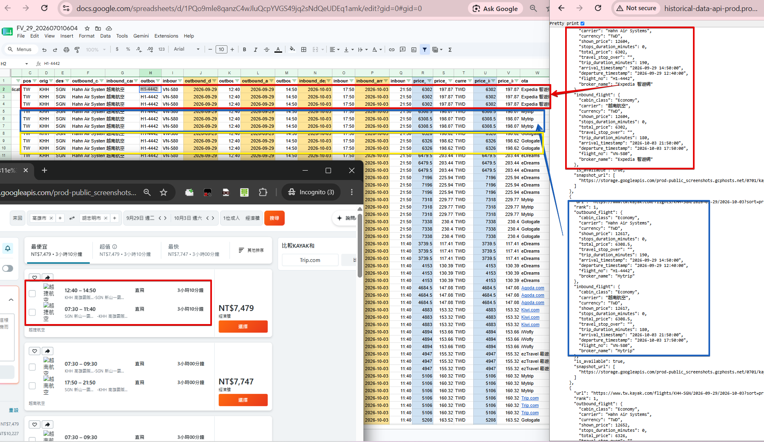
Task: Check the 07:30 – 11:40 flight checkbox
Action: 32,312
